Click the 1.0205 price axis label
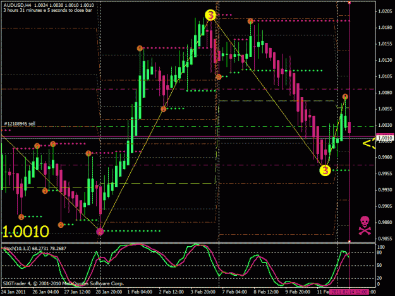The height and width of the screenshot is (296, 395). pyautogui.click(x=385, y=11)
